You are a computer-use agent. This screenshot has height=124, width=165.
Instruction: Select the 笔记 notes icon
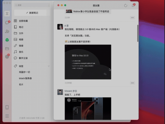[15, 27]
